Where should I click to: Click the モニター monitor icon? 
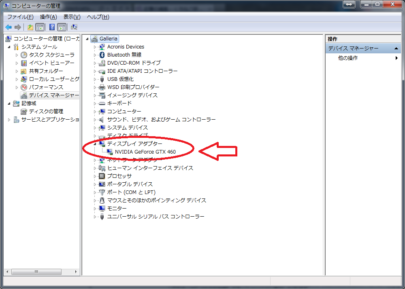(x=102, y=208)
